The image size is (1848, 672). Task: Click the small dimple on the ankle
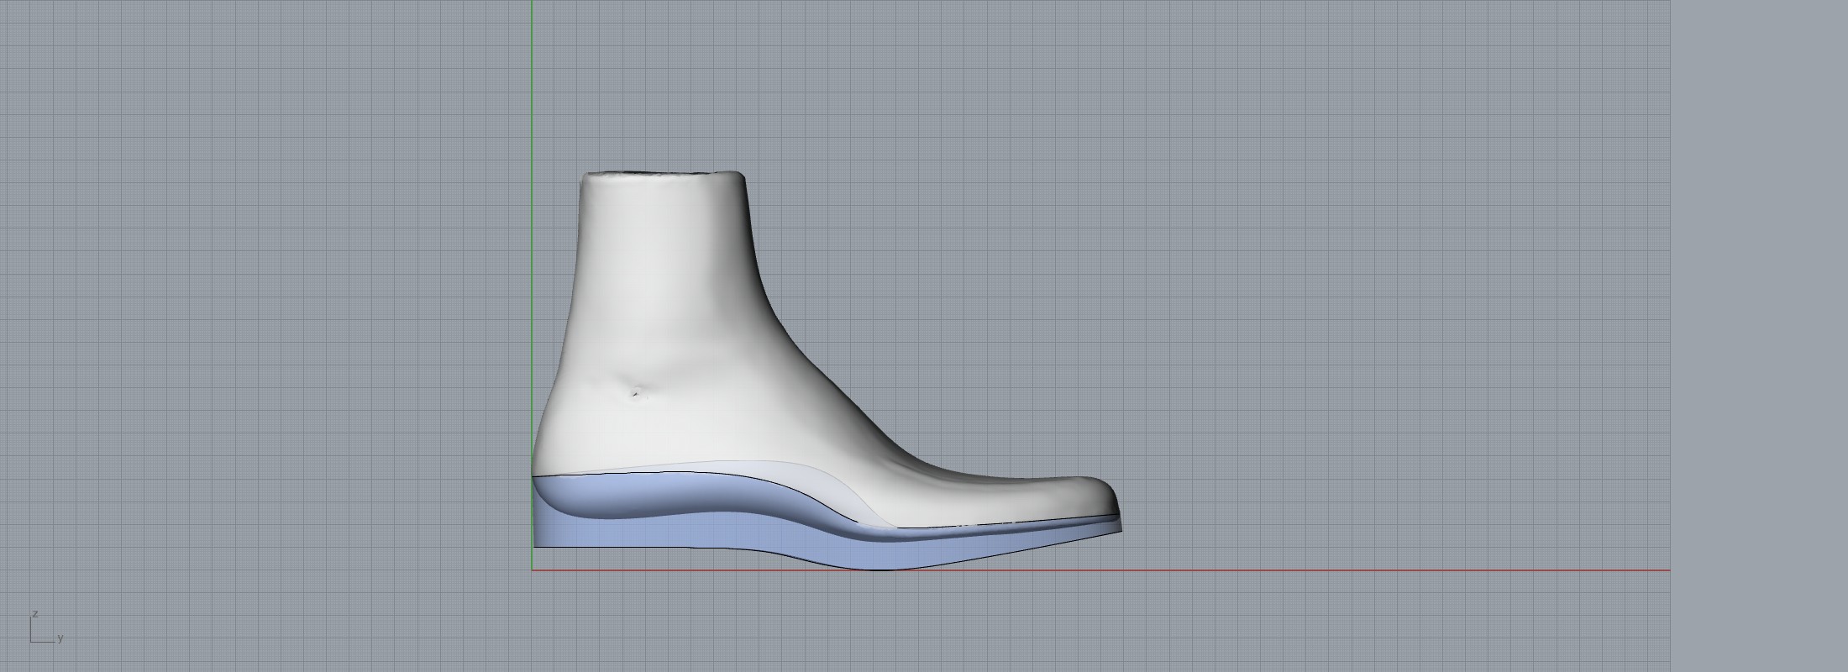tap(636, 391)
